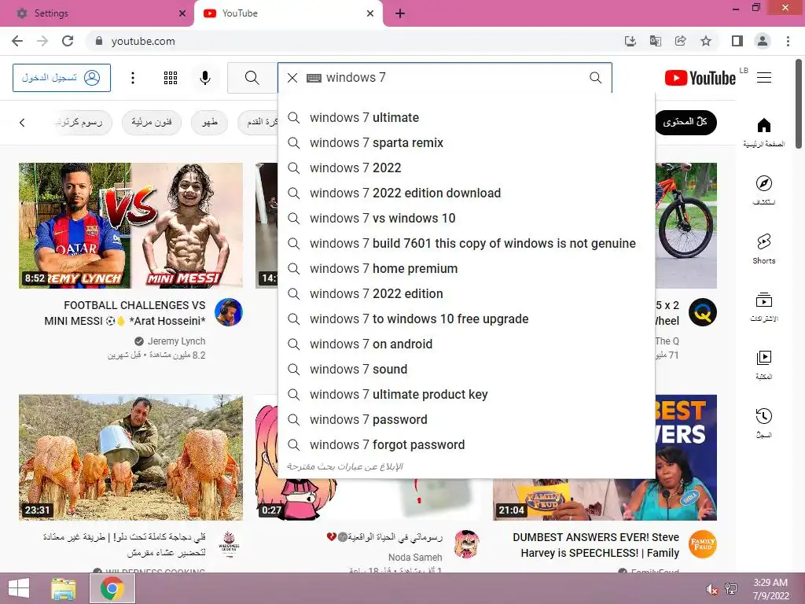Open a new tab with the plus button
The image size is (805, 604).
[x=400, y=14]
